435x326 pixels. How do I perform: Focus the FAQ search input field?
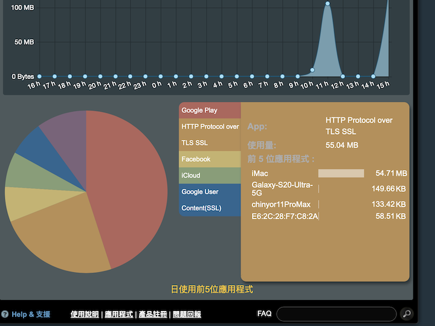tap(337, 314)
